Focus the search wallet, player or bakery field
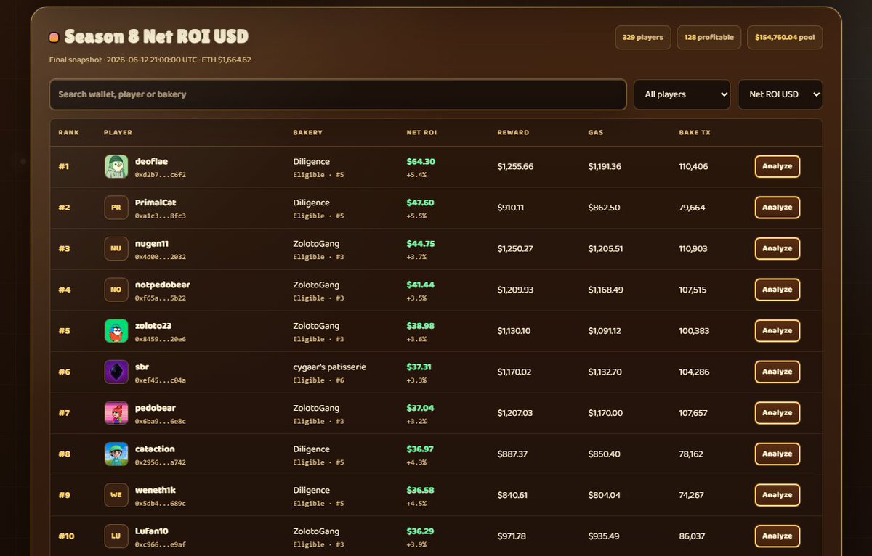This screenshot has width=872, height=556. [338, 94]
